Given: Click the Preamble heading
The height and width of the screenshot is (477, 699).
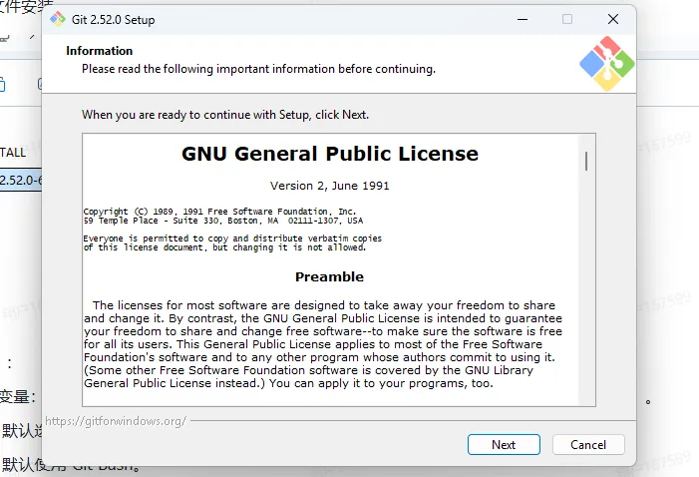Looking at the screenshot, I should coord(329,276).
